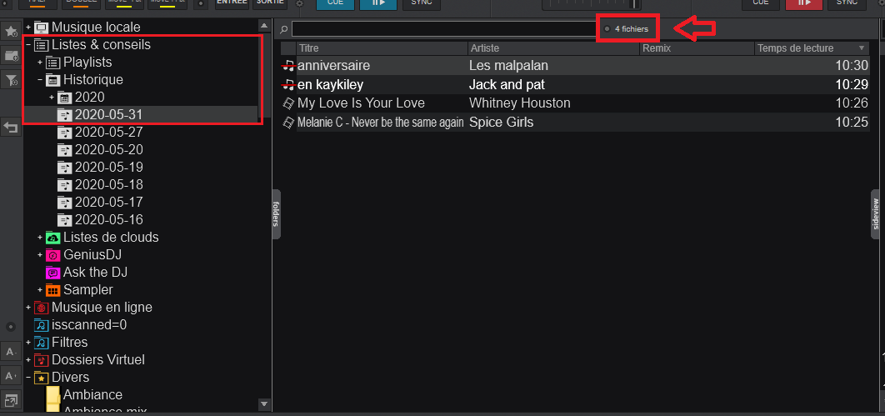Toggle the sideview panel side tab
Screen dimensions: 885x416
pyautogui.click(x=876, y=214)
